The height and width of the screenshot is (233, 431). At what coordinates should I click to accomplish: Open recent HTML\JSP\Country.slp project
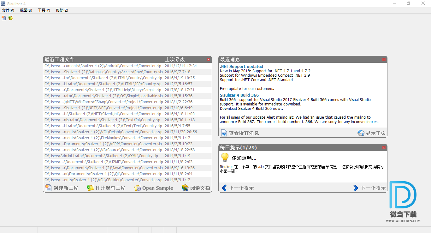coord(127,84)
